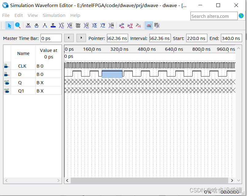Open Random Values (XR) dialog
The width and height of the screenshot is (247, 196).
tap(111, 25)
